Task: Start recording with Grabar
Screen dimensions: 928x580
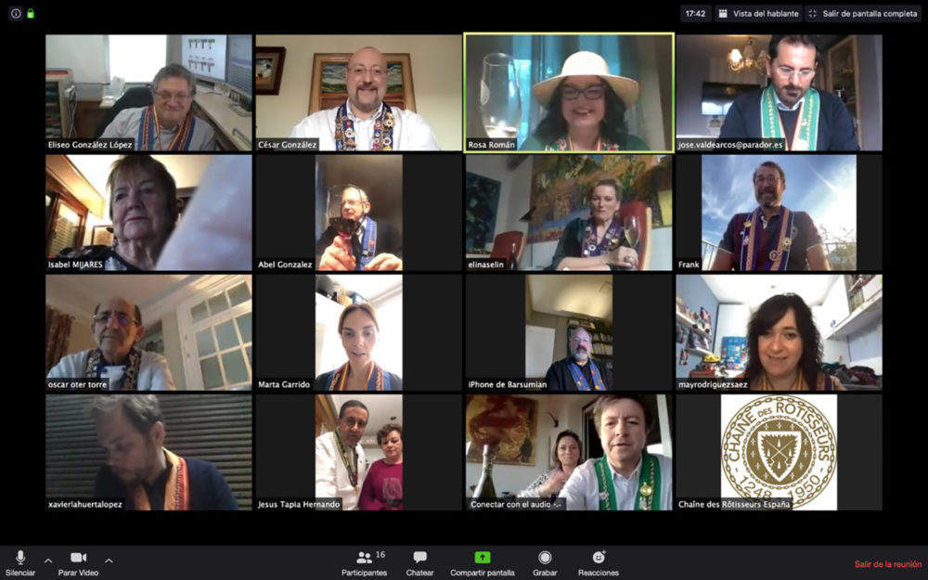Action: point(545,562)
